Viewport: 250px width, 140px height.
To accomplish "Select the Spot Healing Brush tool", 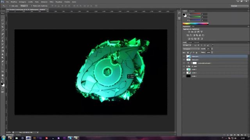I will 3,34.
